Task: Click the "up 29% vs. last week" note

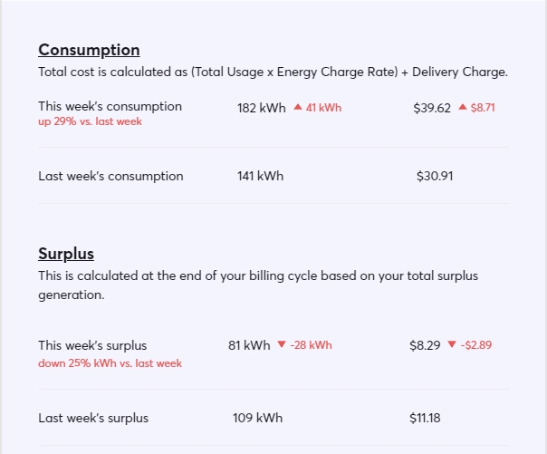Action: click(x=90, y=122)
